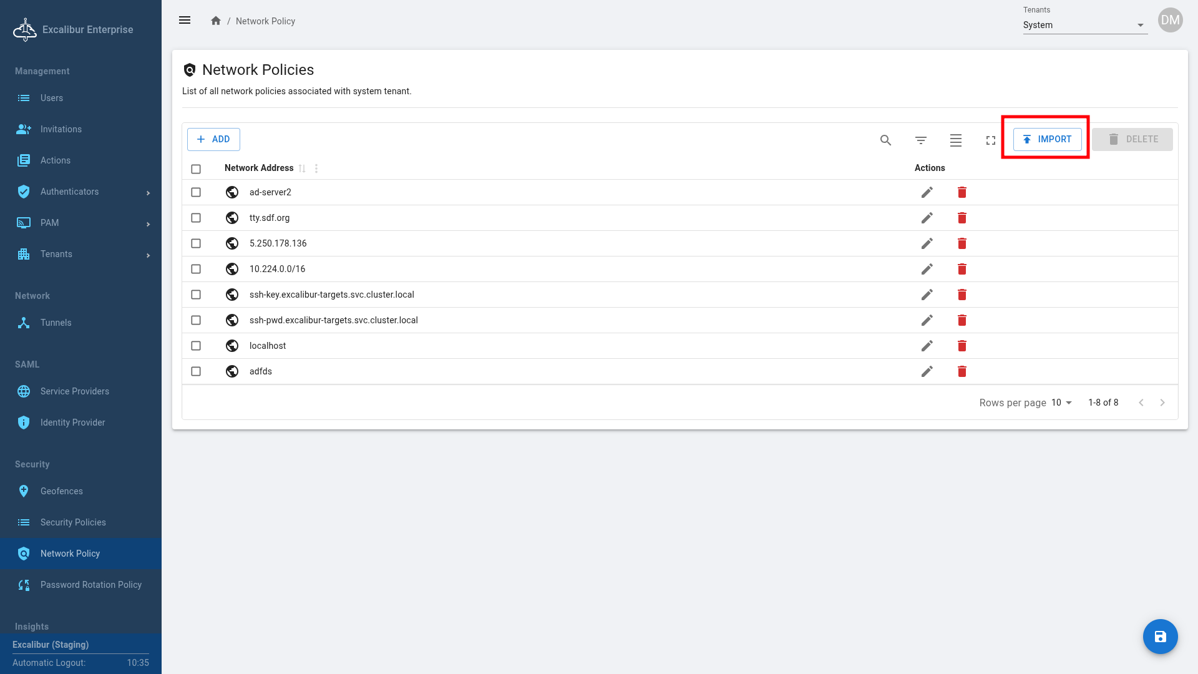
Task: Click the search icon in table toolbar
Action: (885, 140)
